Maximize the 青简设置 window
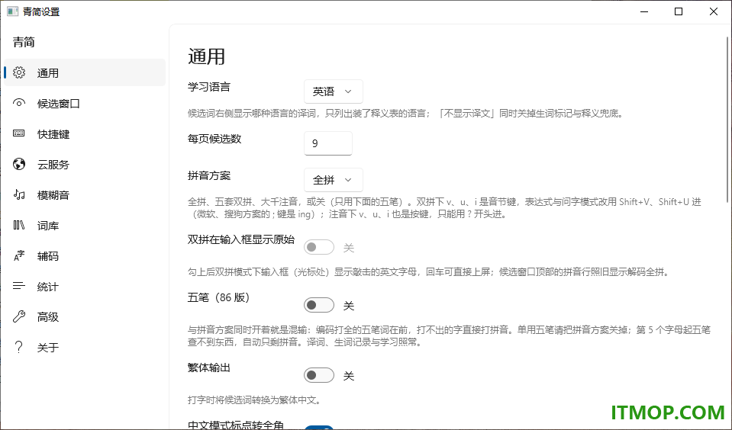 679,11
